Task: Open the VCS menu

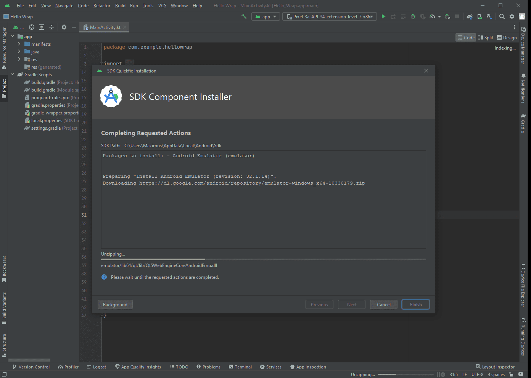Action: 162,6
